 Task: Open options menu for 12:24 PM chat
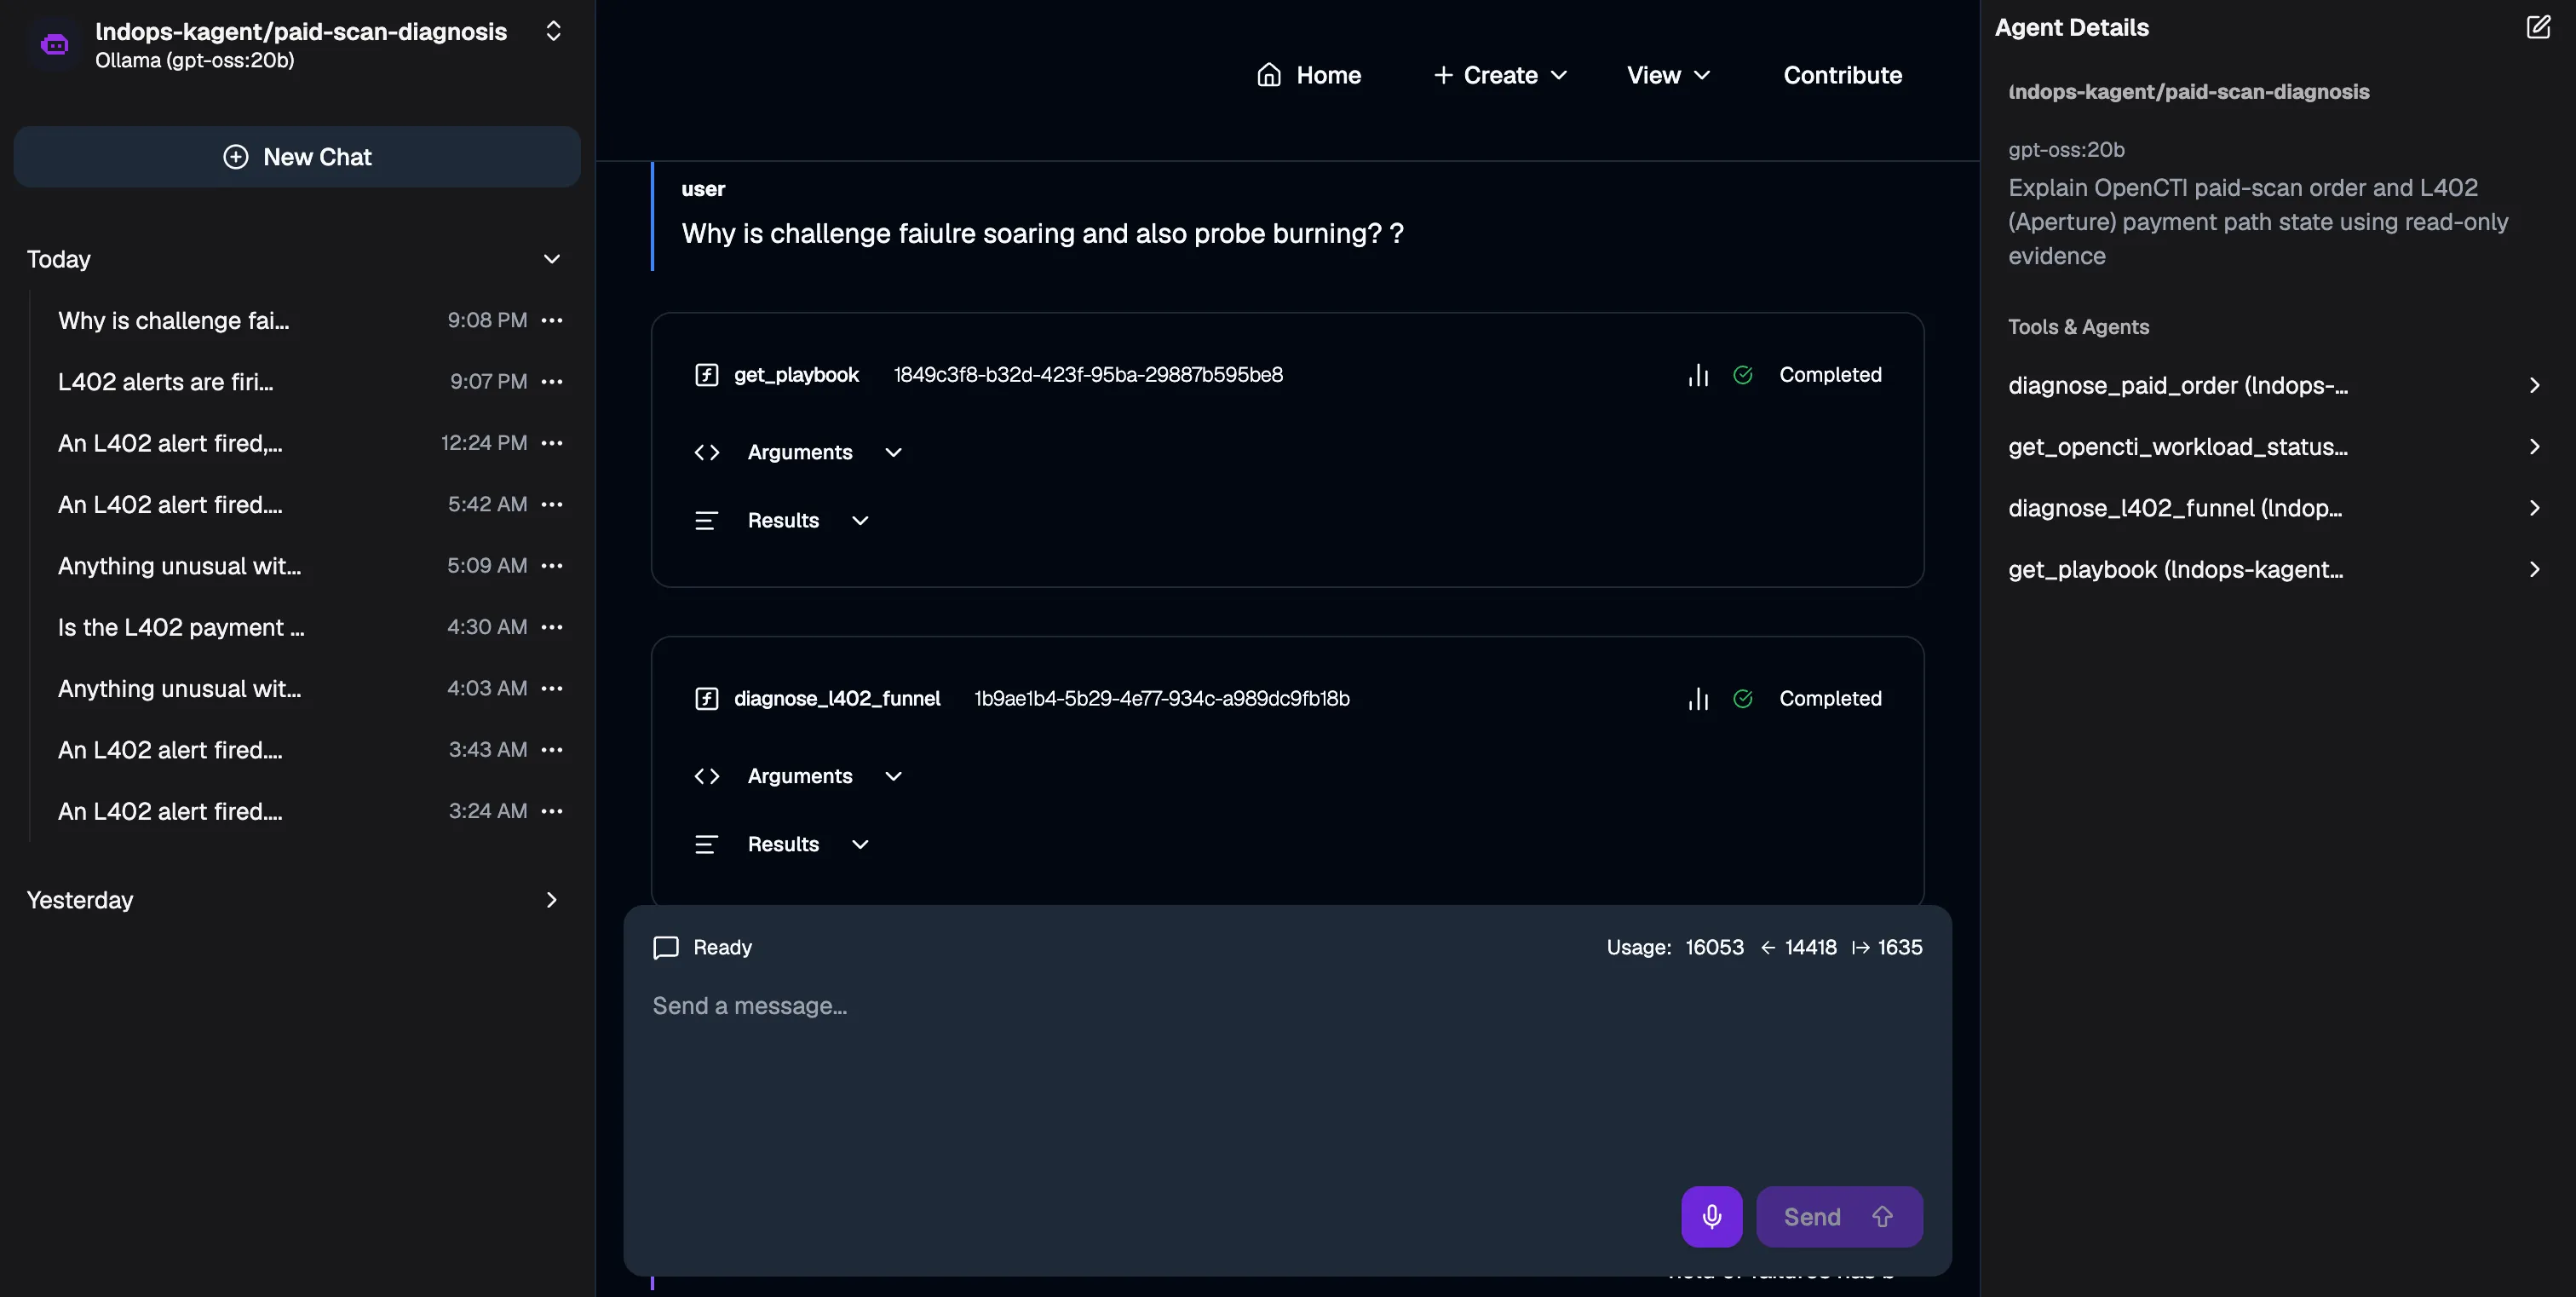[x=552, y=442]
